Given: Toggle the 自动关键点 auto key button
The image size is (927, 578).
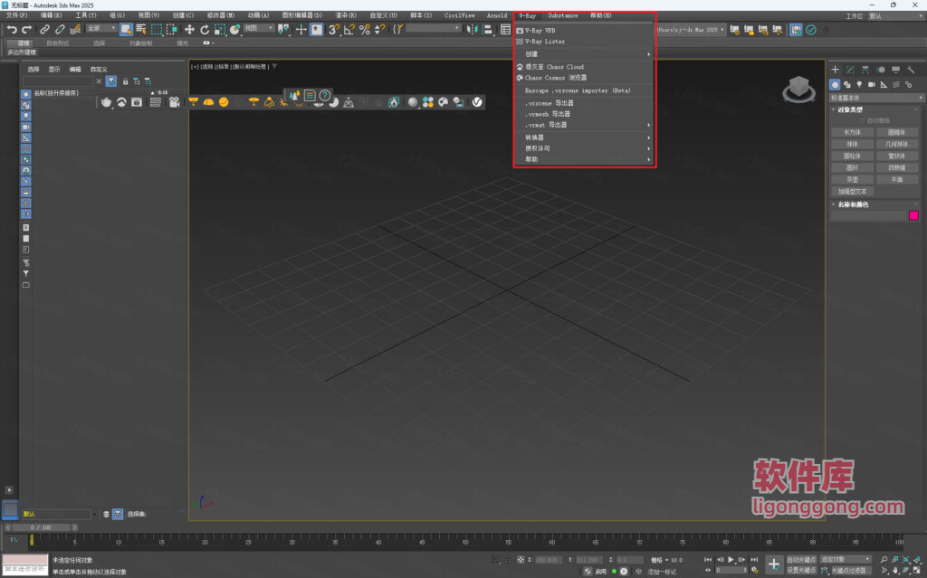Looking at the screenshot, I should tap(801, 560).
